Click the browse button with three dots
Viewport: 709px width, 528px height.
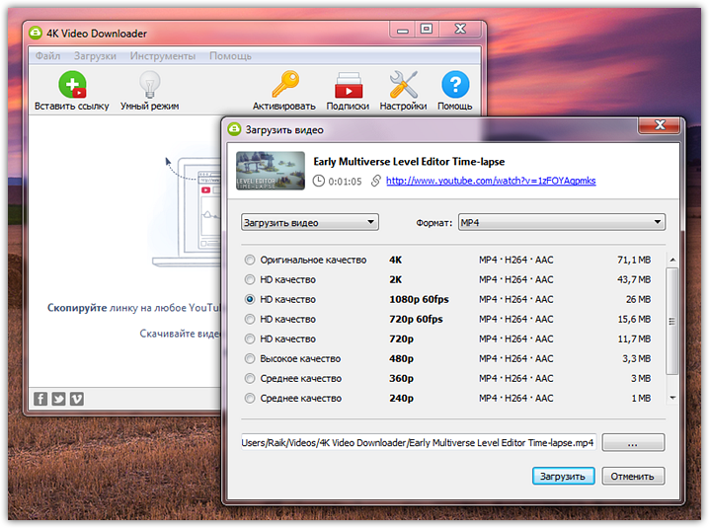(634, 442)
